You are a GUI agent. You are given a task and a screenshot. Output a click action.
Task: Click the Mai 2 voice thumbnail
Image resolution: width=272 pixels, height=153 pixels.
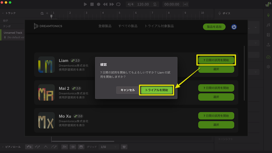(46, 93)
